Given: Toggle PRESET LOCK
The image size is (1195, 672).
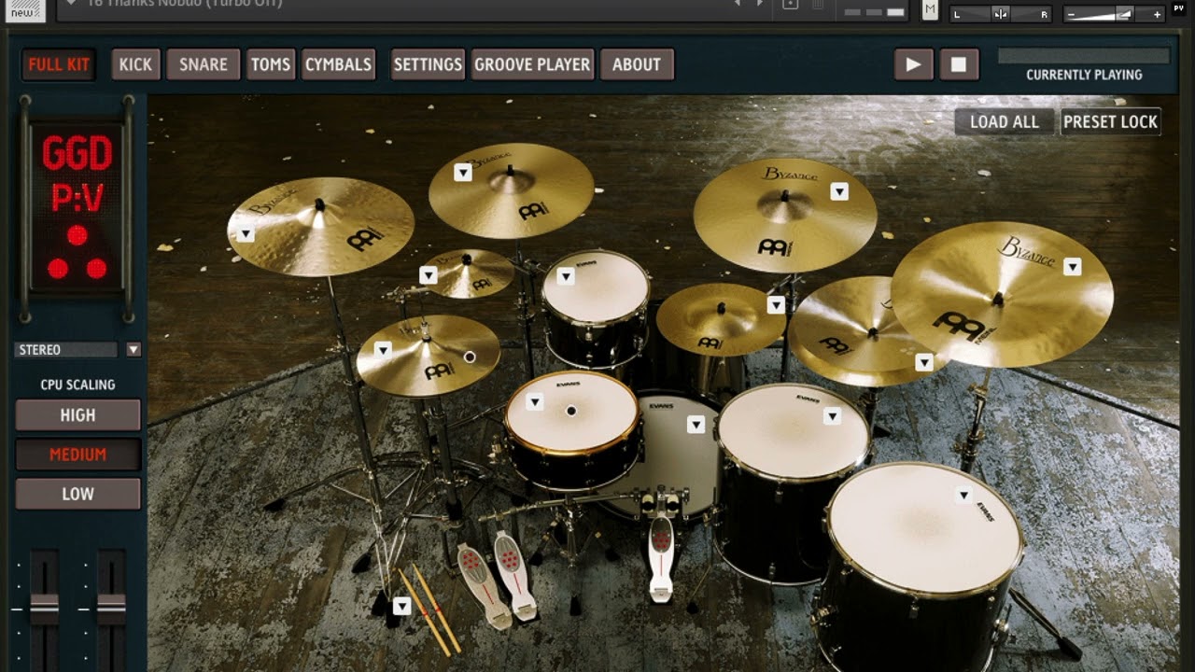Looking at the screenshot, I should pos(1110,121).
